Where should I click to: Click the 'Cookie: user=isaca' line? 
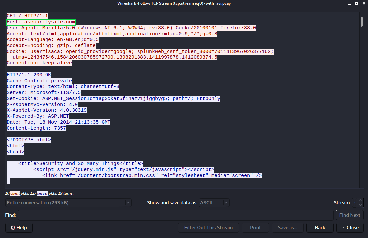(140, 52)
